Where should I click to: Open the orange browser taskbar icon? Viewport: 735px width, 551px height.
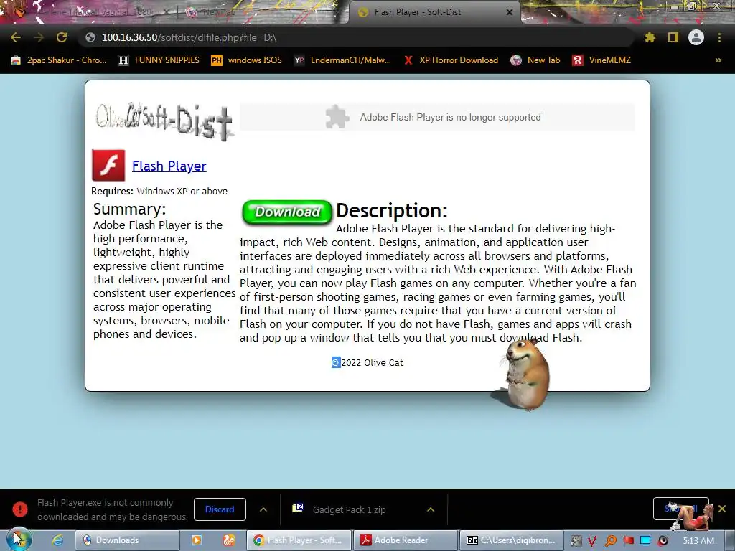[x=229, y=540]
